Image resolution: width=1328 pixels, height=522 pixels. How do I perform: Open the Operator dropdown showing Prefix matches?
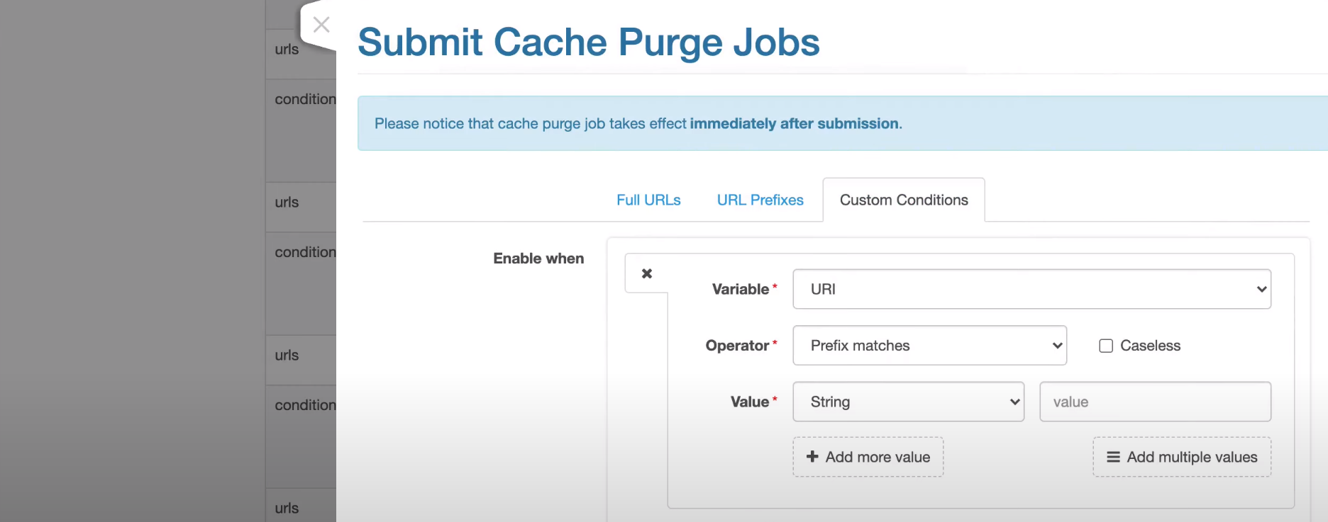click(x=929, y=346)
